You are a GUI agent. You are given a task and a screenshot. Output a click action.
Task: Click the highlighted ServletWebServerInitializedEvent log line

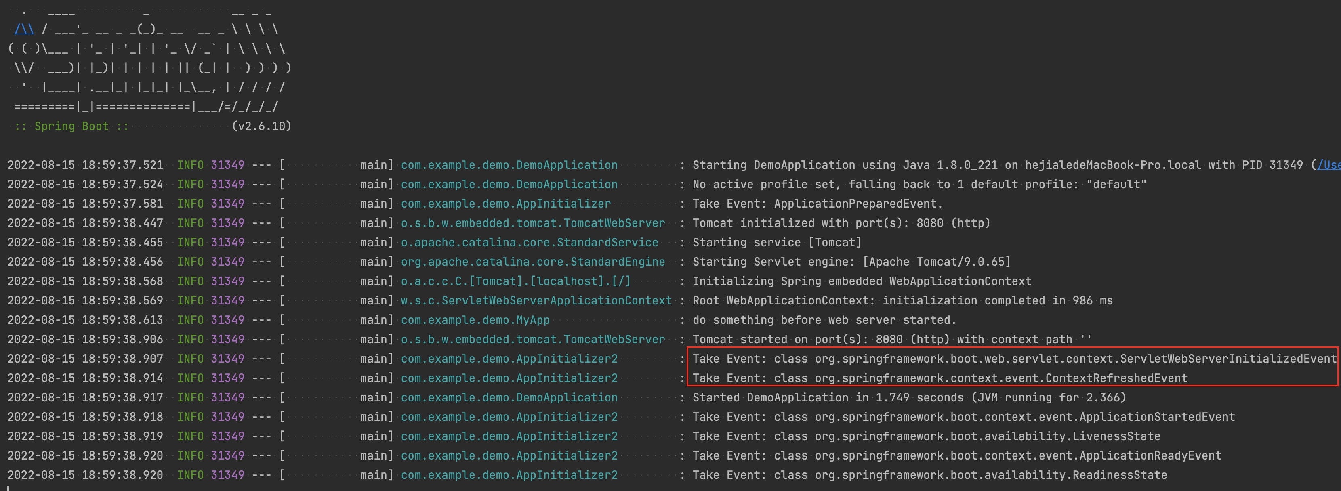coord(1014,359)
